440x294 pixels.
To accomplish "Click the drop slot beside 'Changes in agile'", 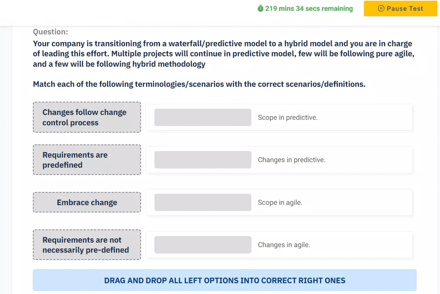I will (x=202, y=245).
